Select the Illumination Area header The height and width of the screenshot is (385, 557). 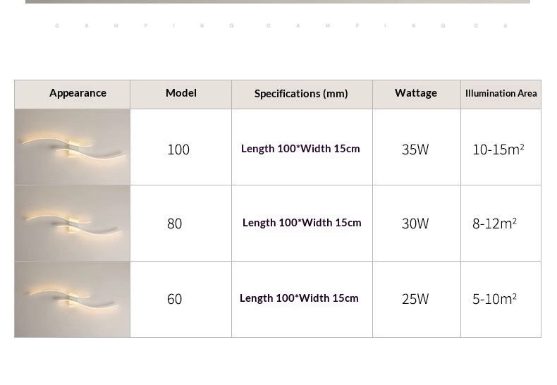(x=501, y=94)
